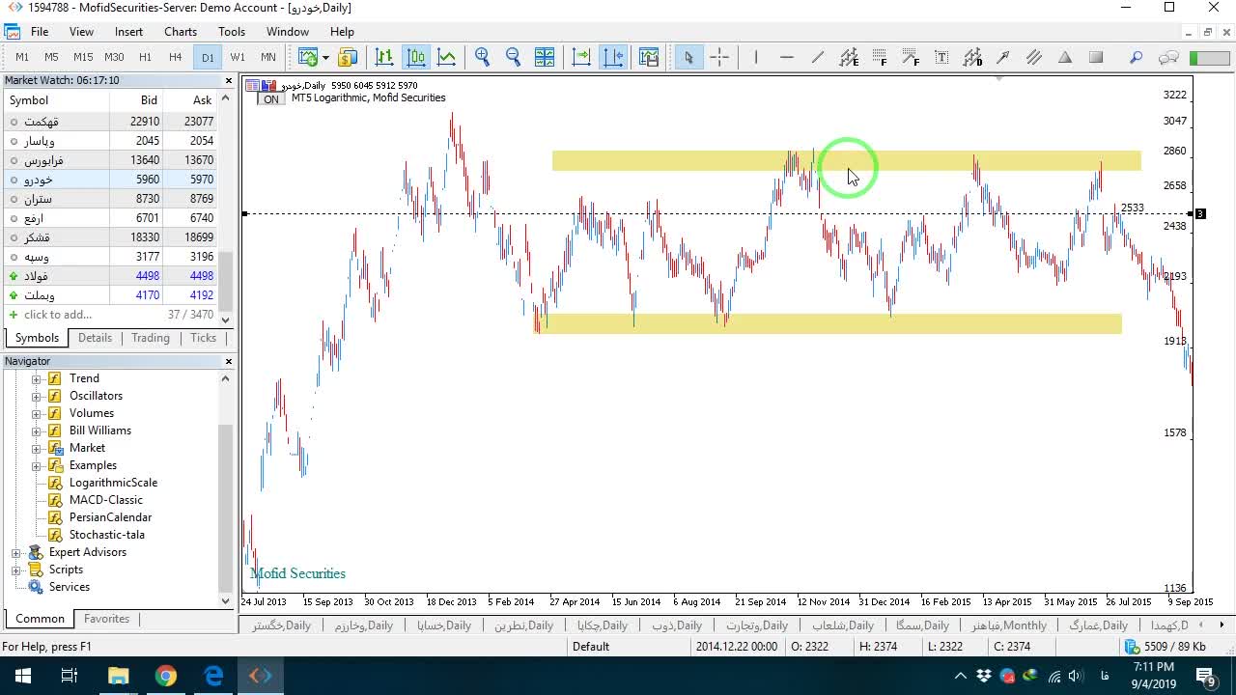Screen dimensions: 1236x695
Task: Select LogarithmicScale indicator
Action: point(113,483)
